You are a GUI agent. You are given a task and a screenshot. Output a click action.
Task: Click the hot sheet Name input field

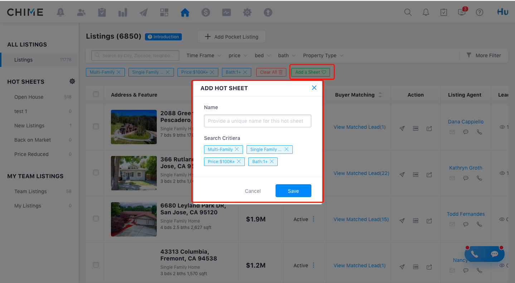tap(257, 121)
